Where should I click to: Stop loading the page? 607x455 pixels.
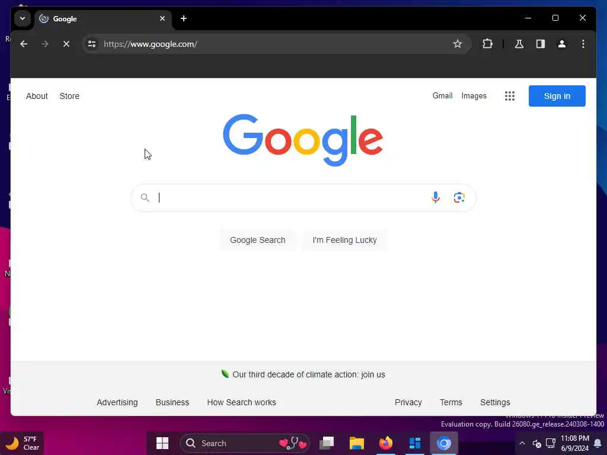point(66,44)
